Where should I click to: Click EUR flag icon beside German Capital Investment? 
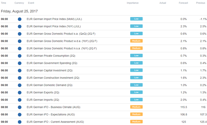point(19,71)
